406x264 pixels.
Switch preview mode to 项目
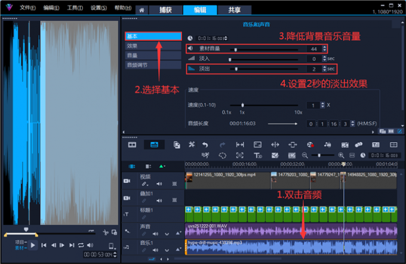[20, 242]
